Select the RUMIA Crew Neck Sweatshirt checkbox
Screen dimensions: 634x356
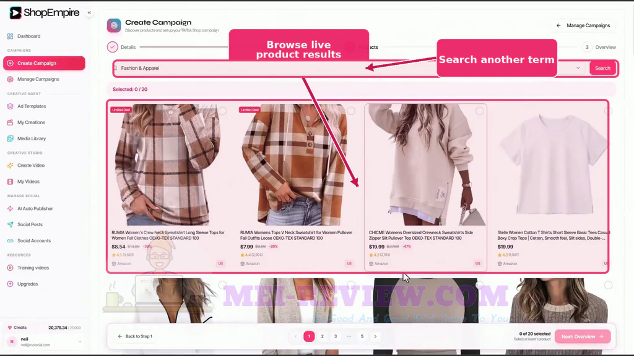(x=222, y=111)
